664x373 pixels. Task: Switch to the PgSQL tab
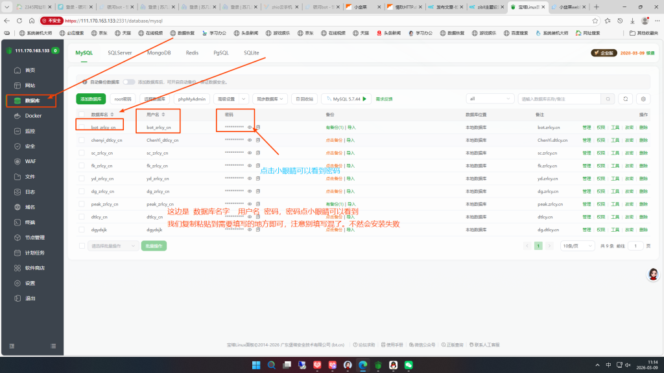tap(221, 53)
